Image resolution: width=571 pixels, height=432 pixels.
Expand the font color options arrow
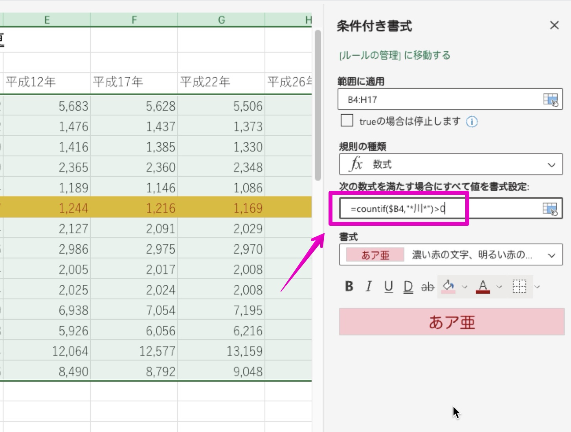(x=499, y=287)
